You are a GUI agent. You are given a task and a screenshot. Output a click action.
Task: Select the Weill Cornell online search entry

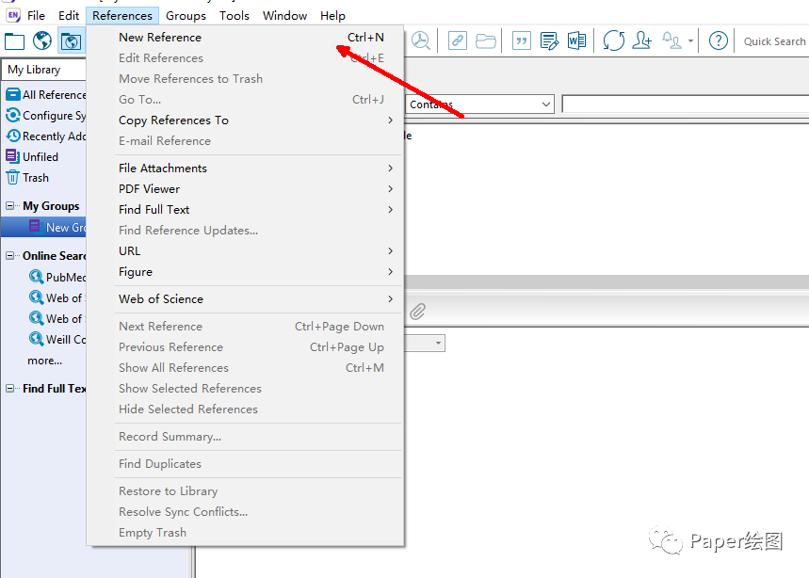(57, 339)
